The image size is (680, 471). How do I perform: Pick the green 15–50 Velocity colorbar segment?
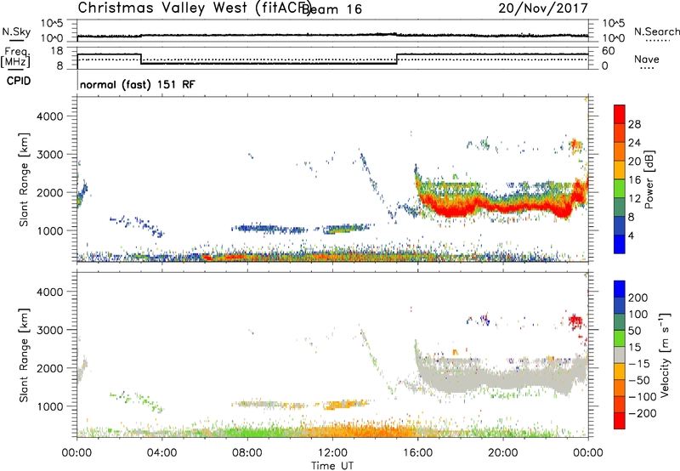pos(620,338)
